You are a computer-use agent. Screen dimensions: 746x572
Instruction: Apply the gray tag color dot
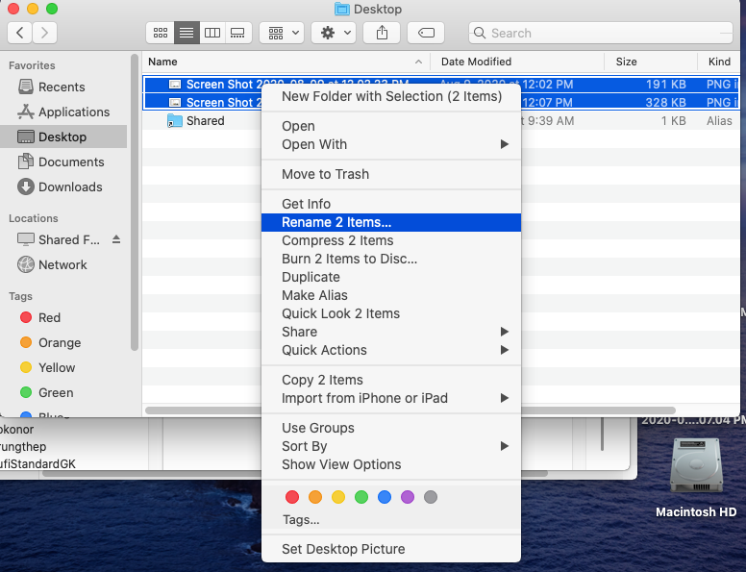431,497
